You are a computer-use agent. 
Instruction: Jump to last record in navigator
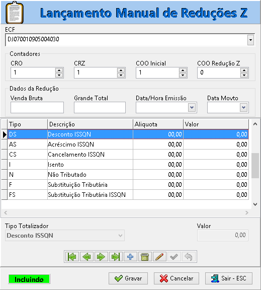[x=116, y=257]
